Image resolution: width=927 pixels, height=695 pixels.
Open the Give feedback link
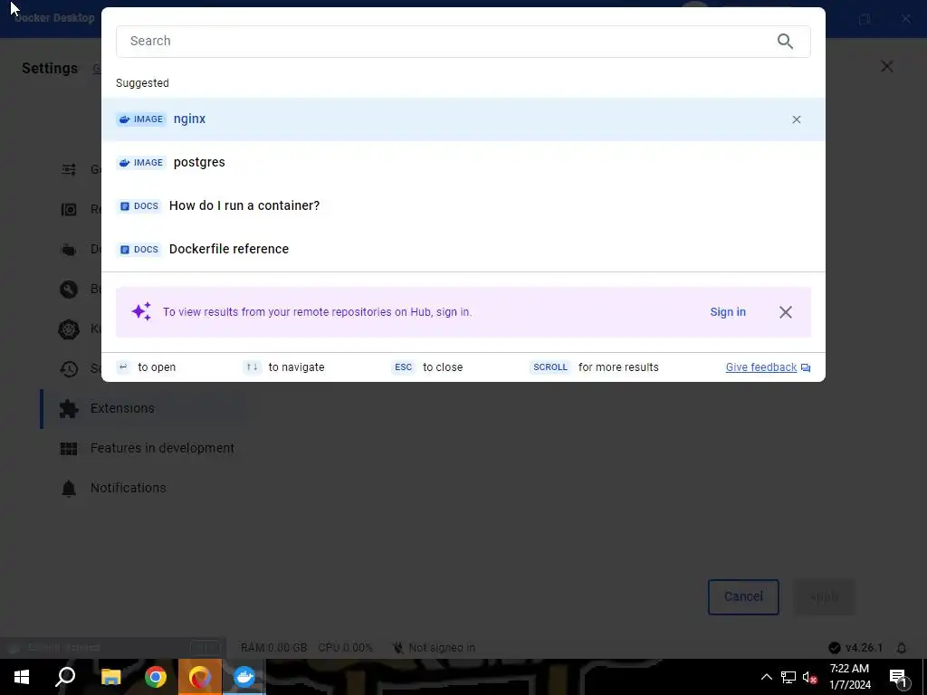[768, 367]
